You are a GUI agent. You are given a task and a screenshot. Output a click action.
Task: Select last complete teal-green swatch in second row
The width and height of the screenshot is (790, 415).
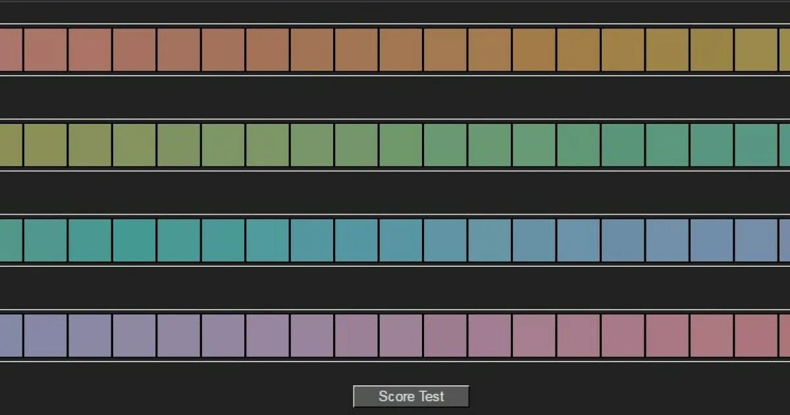(756, 145)
